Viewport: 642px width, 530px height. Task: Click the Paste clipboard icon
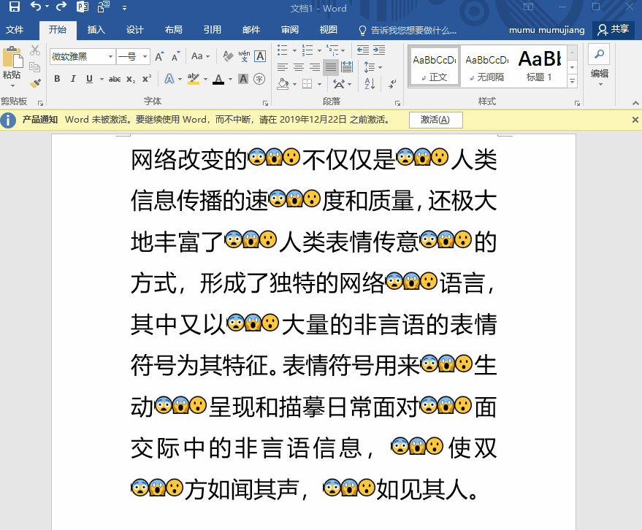[13, 57]
